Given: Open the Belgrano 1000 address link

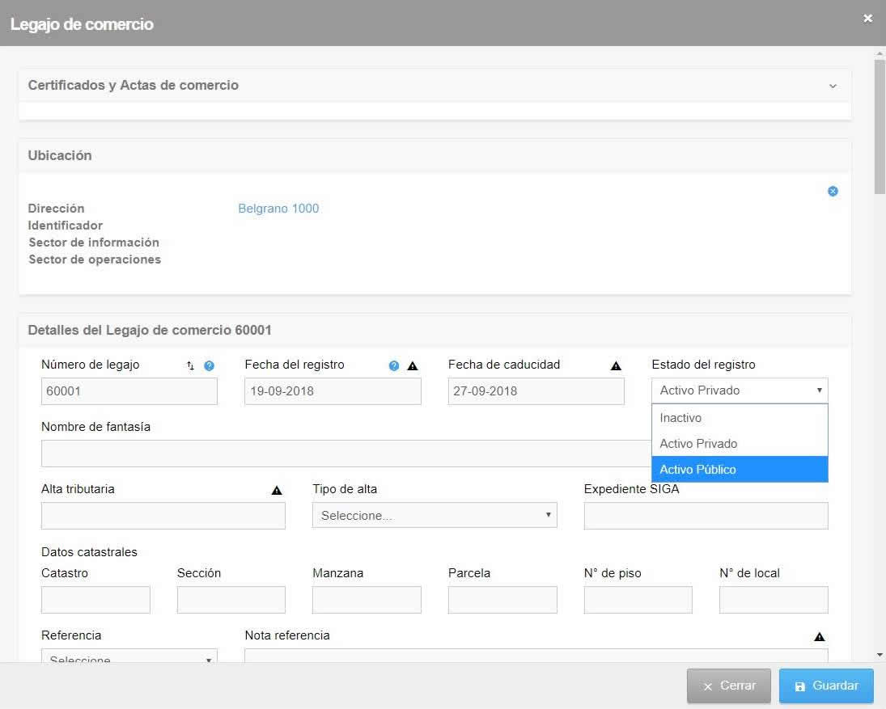Looking at the screenshot, I should [278, 209].
